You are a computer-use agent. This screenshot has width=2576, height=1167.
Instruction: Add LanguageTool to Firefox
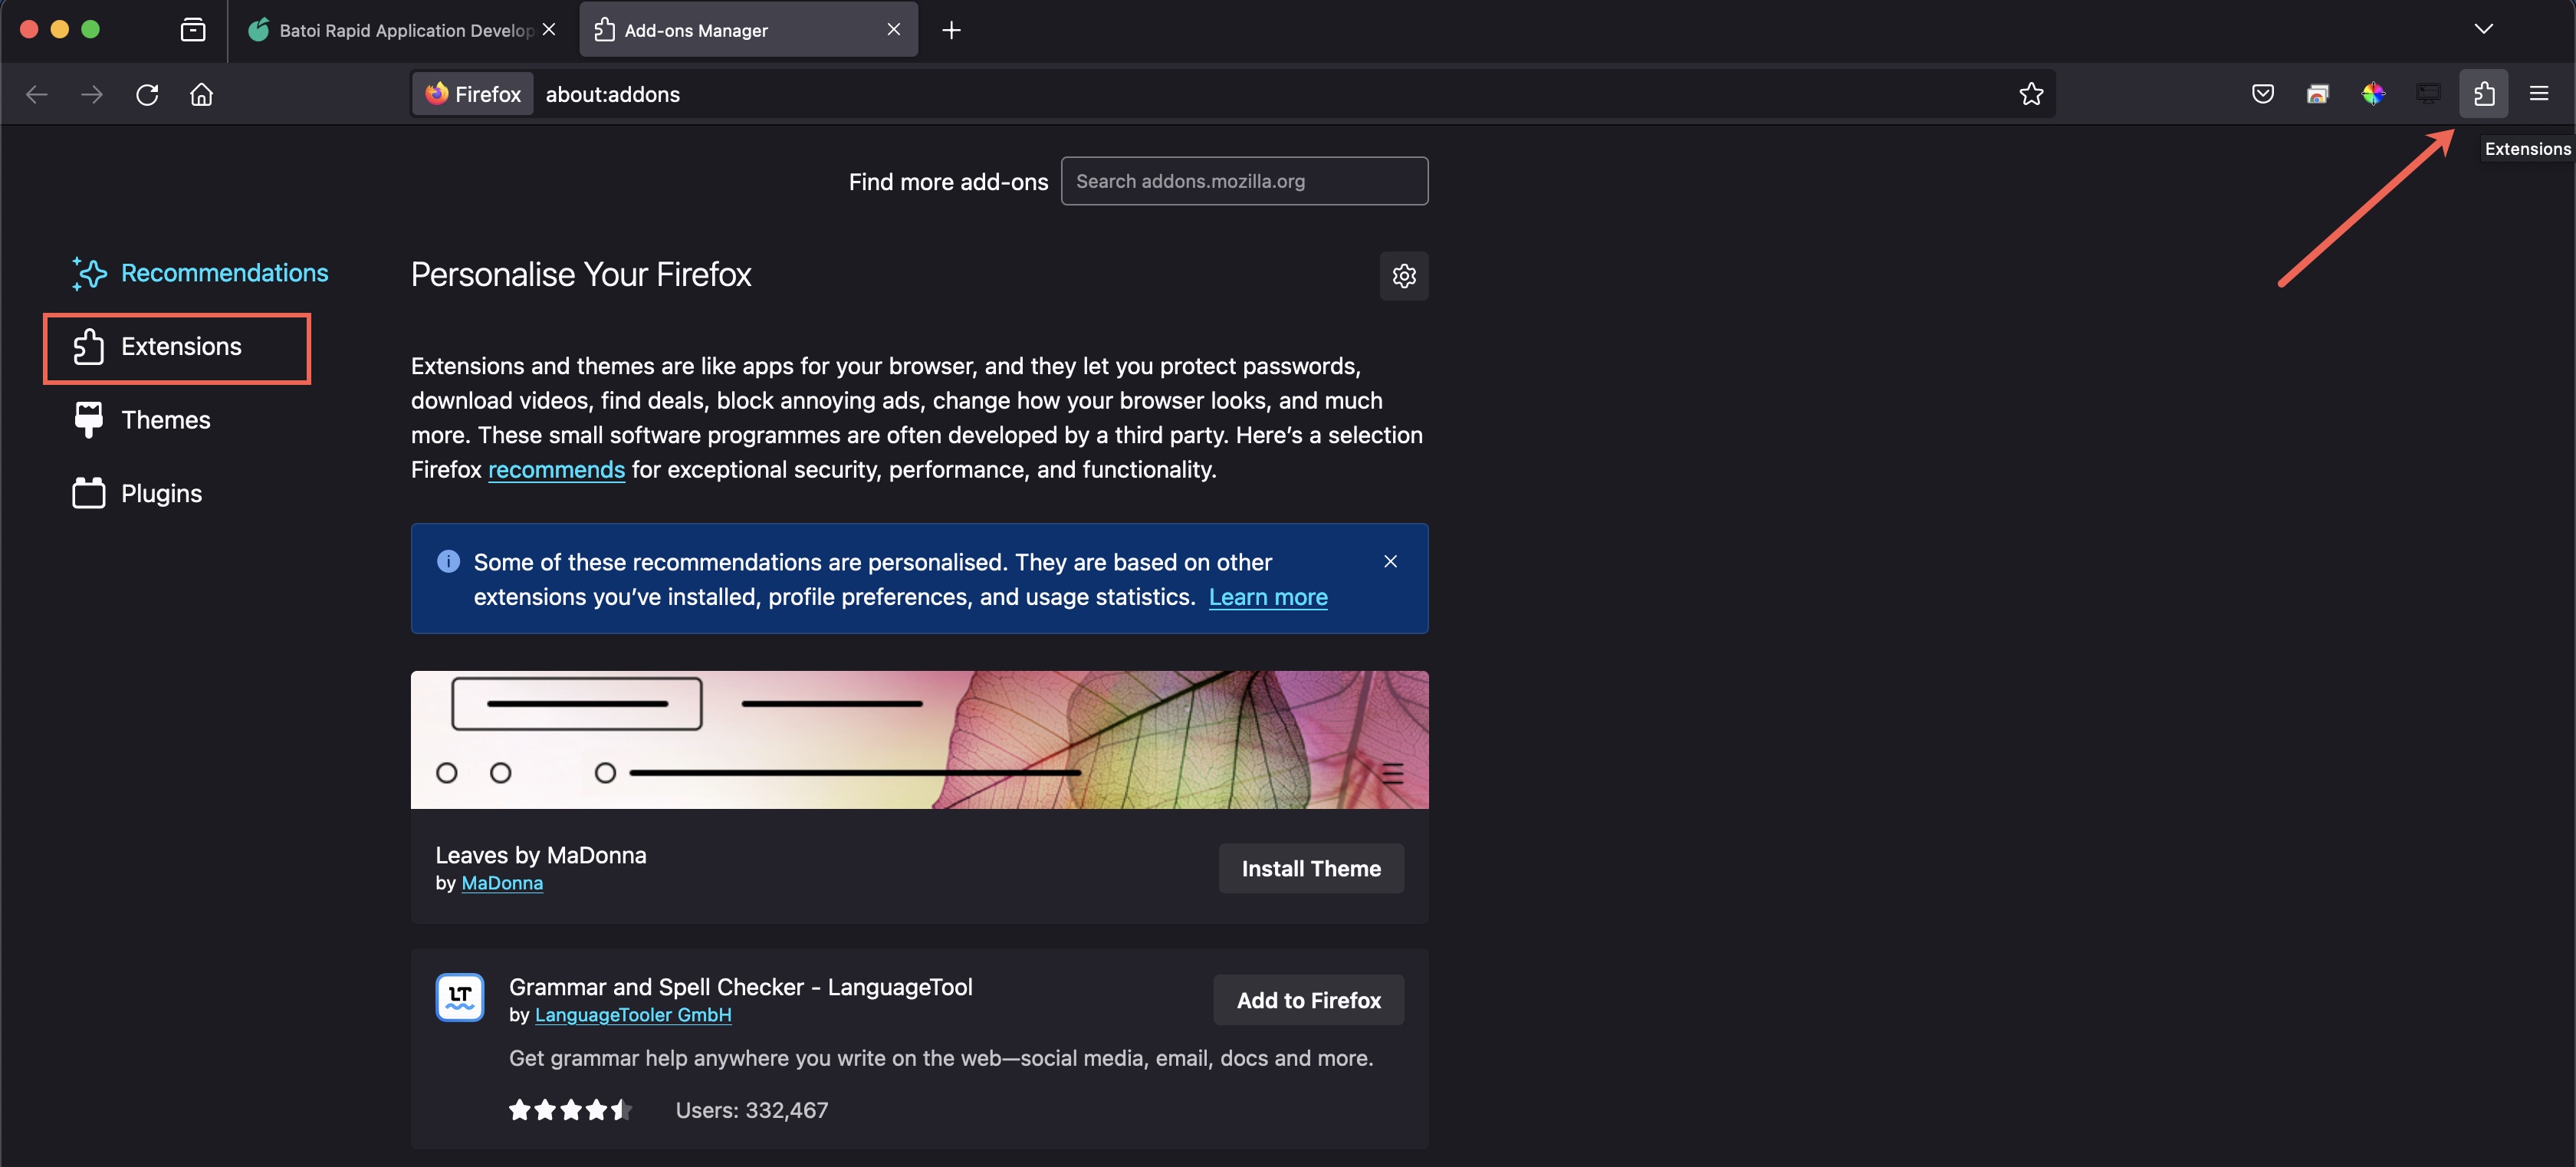(x=1308, y=1000)
